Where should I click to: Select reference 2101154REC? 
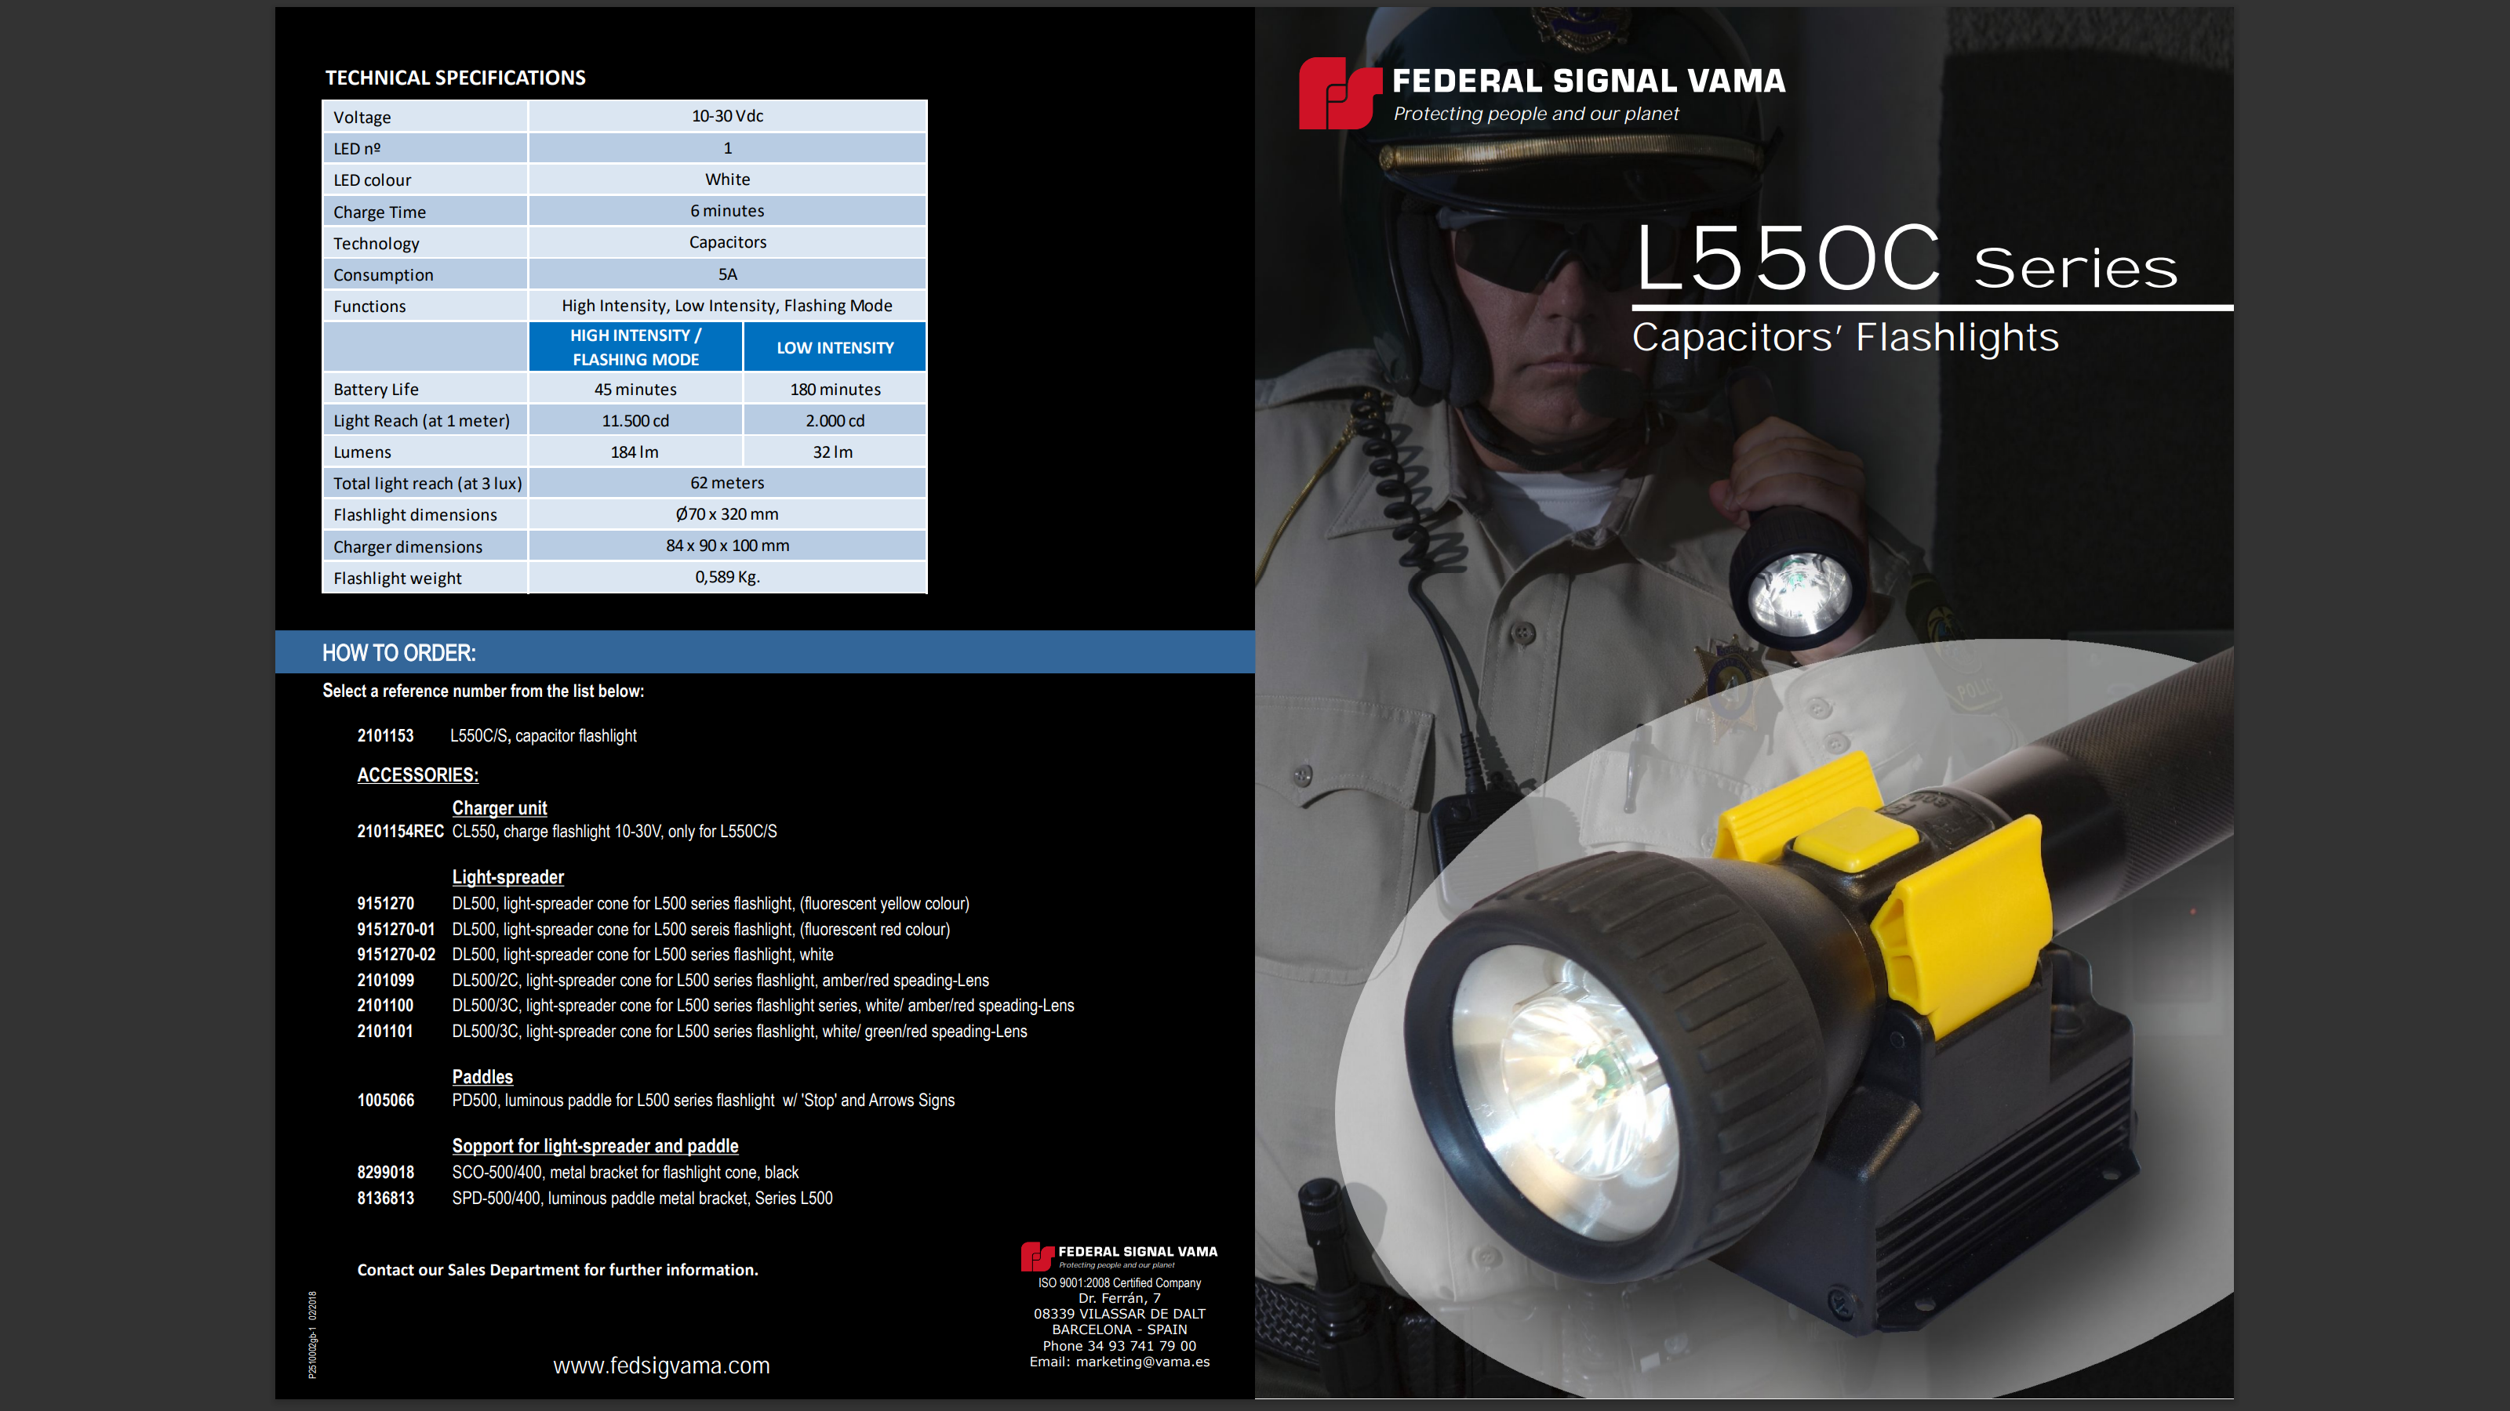tap(399, 831)
